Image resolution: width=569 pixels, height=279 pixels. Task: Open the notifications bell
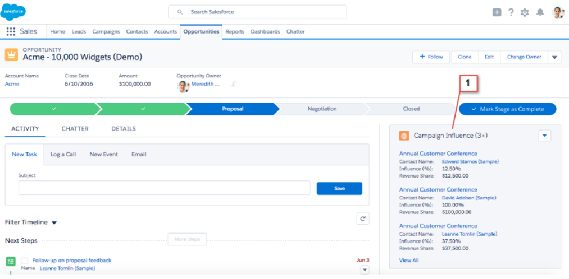[x=540, y=12]
